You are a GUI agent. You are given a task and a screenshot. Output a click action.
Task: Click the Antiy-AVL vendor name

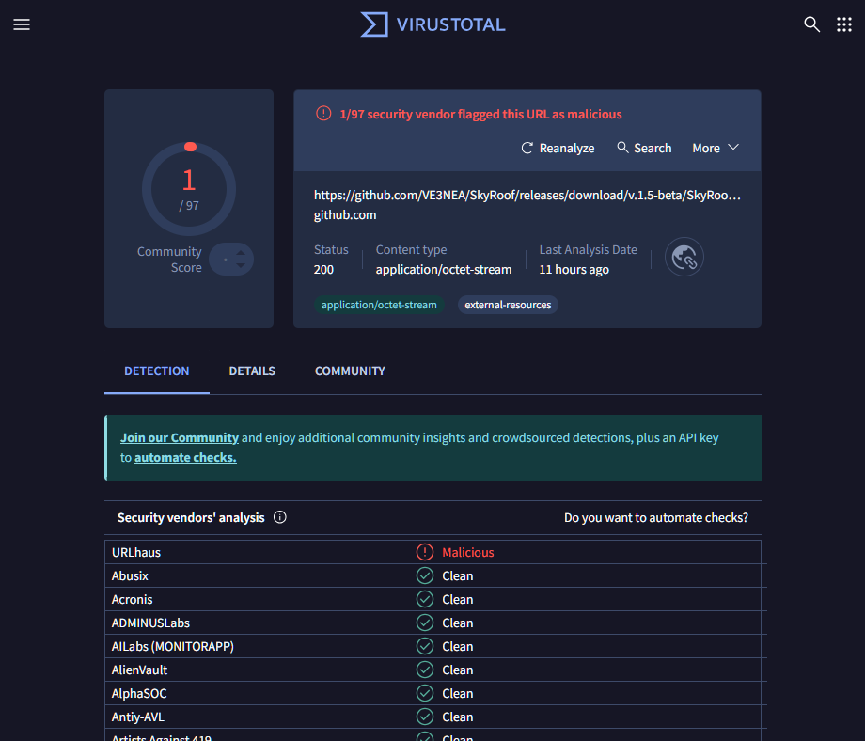pos(138,717)
